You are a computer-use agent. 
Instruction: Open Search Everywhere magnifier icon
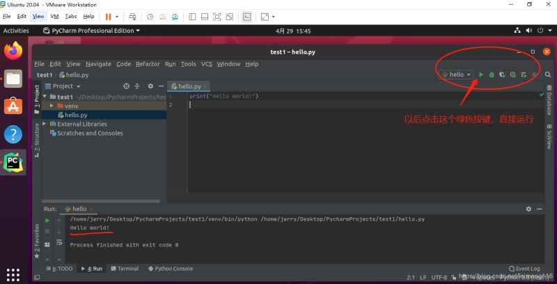tap(548, 74)
